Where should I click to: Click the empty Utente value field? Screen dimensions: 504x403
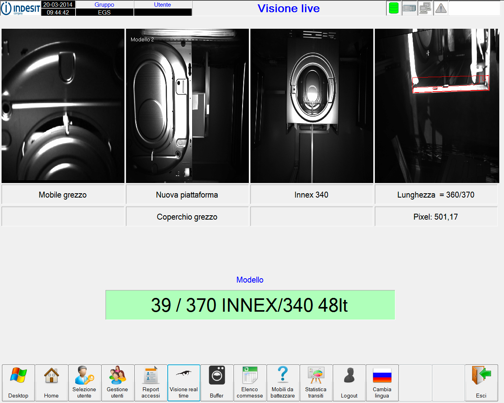point(163,12)
